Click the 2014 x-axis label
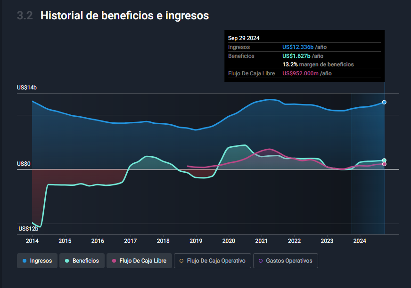This screenshot has height=288, width=411. (32, 241)
